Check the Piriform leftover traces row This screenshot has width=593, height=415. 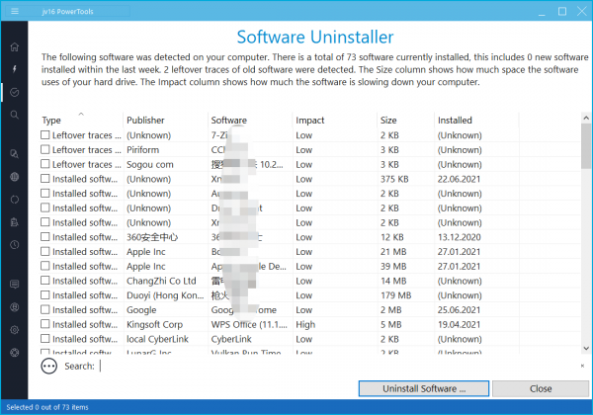point(45,149)
